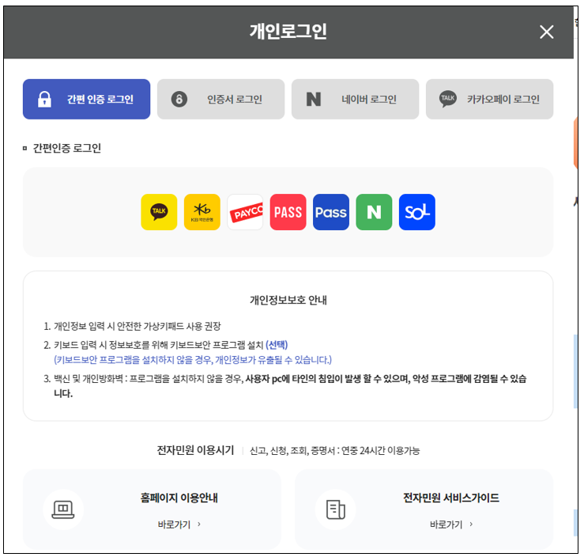The image size is (584, 557).
Task: Switch to 카카오페이 로그인 tab
Action: point(489,99)
